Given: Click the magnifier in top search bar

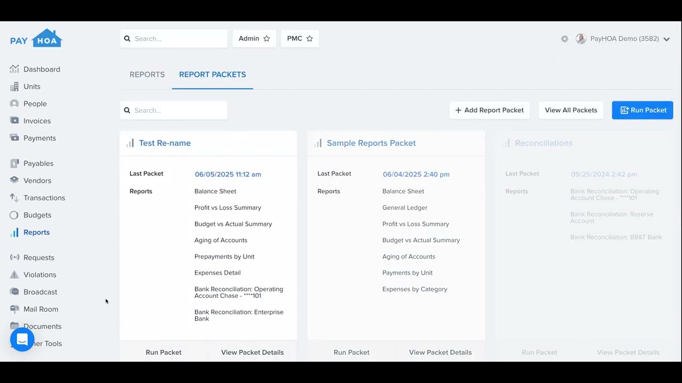Looking at the screenshot, I should [127, 38].
